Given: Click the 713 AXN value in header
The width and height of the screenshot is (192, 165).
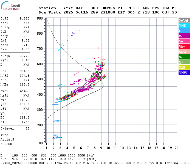Looking at the screenshot, I should [x=146, y=12].
